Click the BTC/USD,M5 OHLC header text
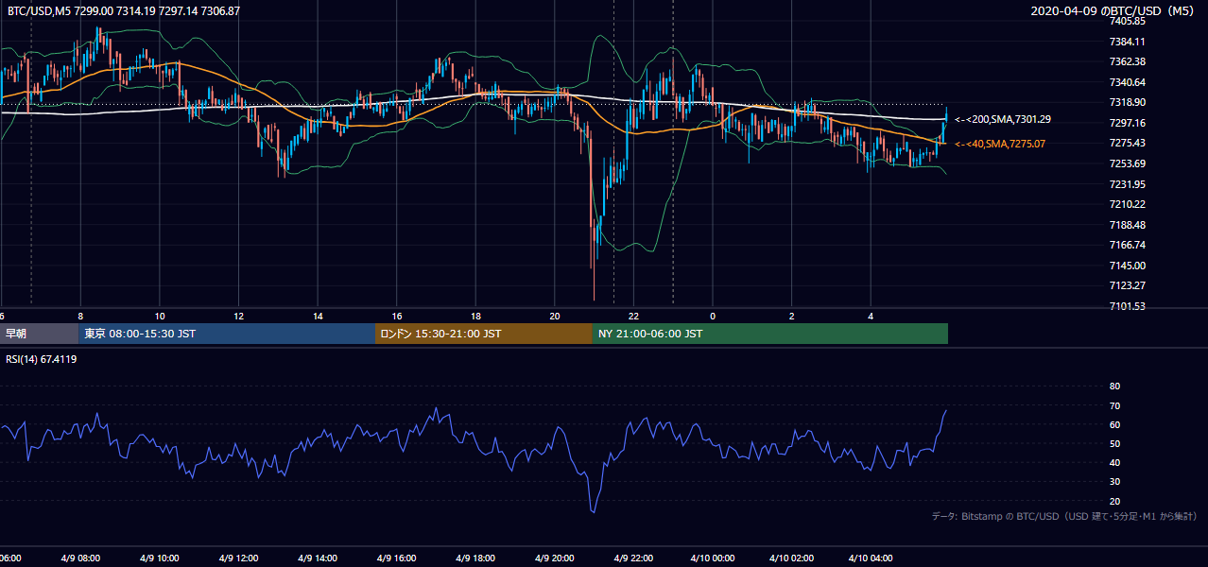 click(x=124, y=10)
